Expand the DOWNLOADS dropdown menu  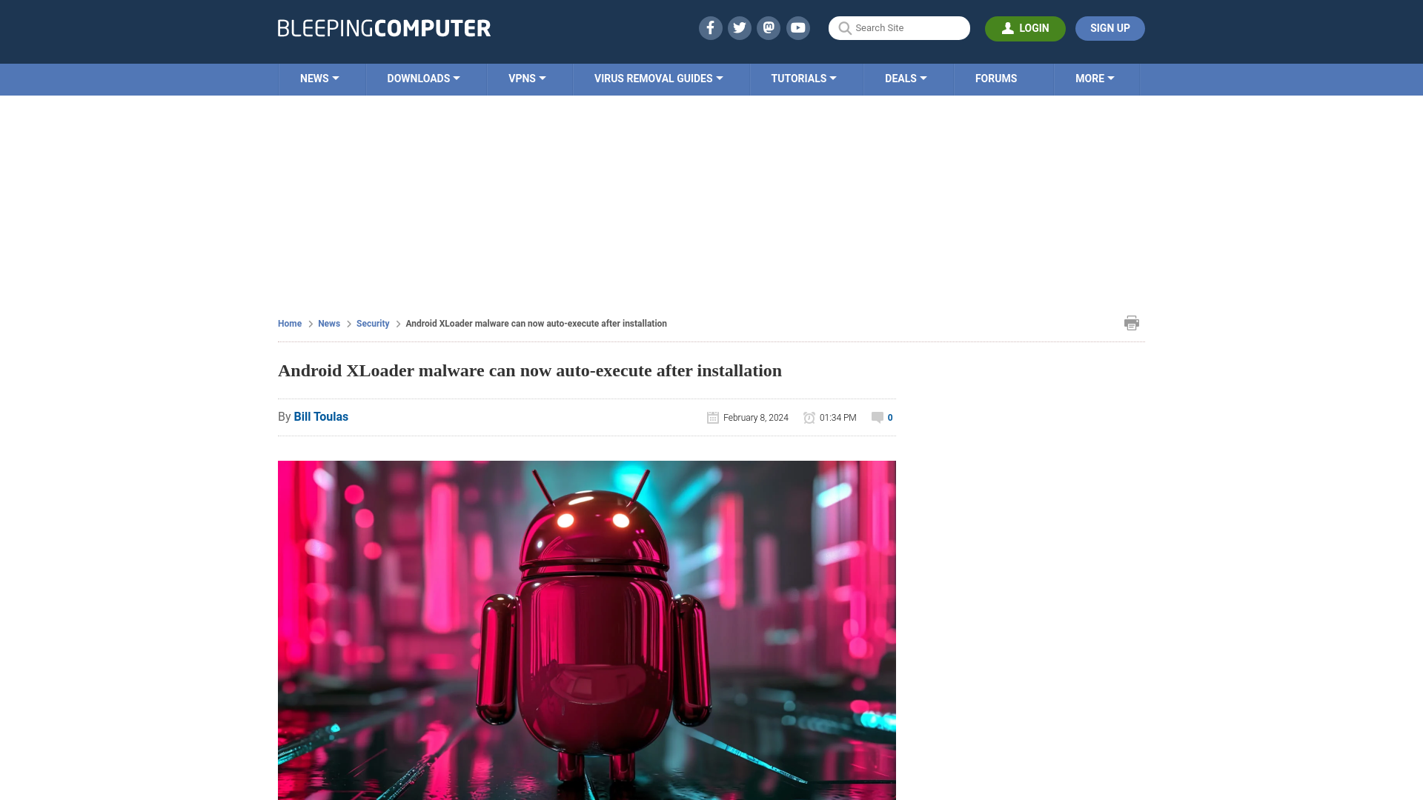point(423,78)
